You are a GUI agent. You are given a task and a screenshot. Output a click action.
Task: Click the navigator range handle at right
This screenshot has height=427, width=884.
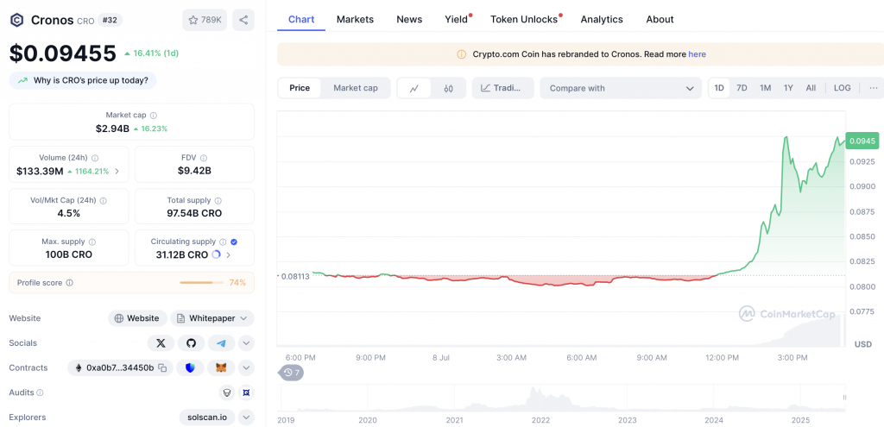[844, 398]
